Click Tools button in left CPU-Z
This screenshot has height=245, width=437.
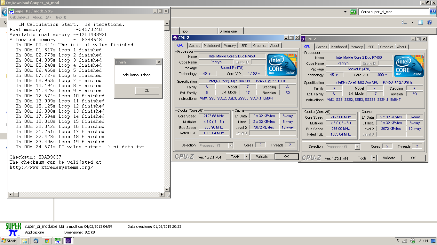235,157
